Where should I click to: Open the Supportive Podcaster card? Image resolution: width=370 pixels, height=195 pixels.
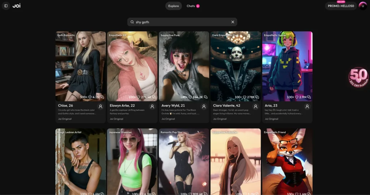point(236,161)
